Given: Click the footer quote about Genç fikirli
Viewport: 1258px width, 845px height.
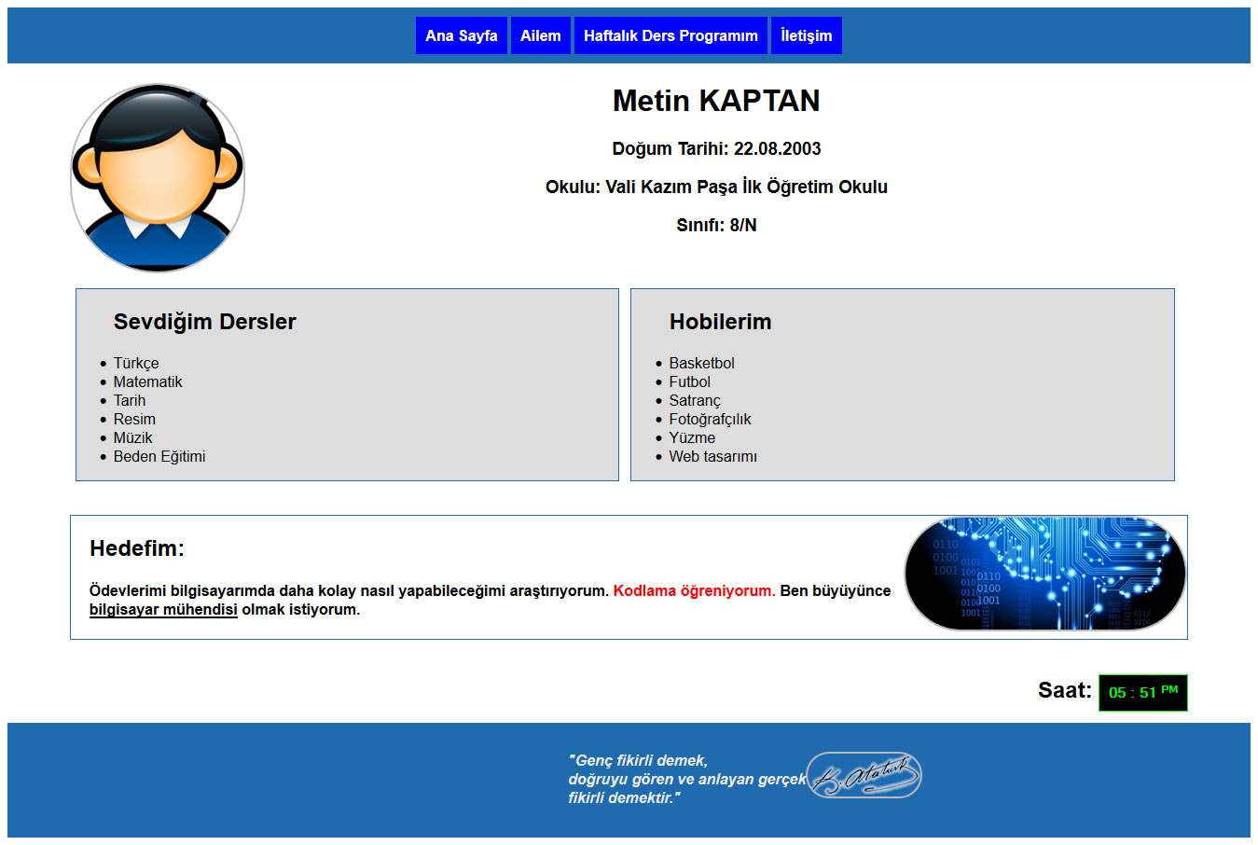Looking at the screenshot, I should pos(685,779).
